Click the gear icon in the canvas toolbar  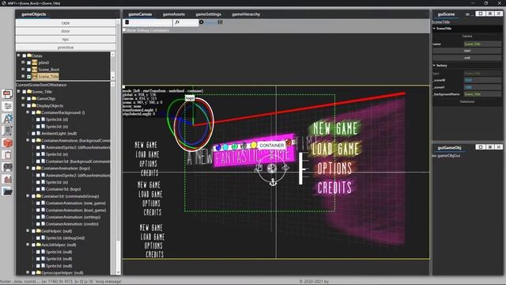pos(202,22)
